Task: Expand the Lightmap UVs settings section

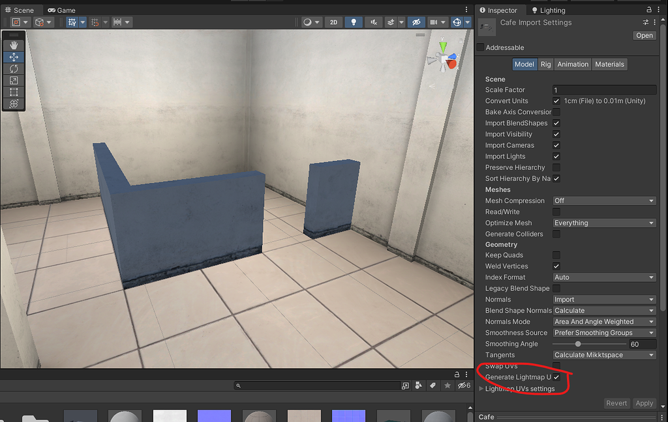Action: click(481, 387)
